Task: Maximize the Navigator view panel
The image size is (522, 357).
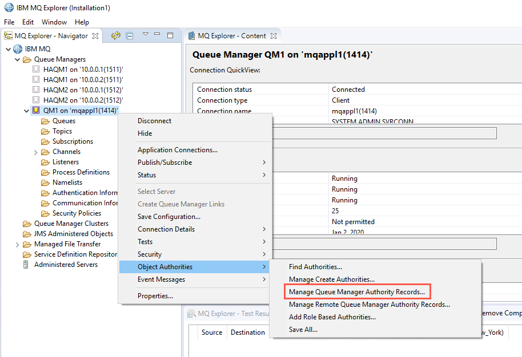Action: 170,35
